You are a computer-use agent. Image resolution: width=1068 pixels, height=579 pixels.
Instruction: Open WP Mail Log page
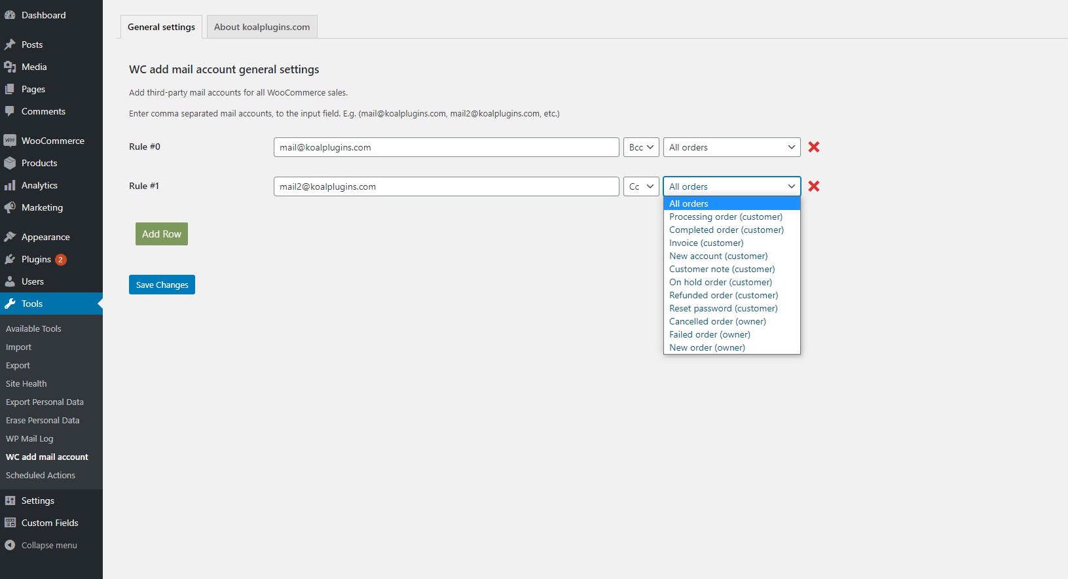pyautogui.click(x=29, y=438)
